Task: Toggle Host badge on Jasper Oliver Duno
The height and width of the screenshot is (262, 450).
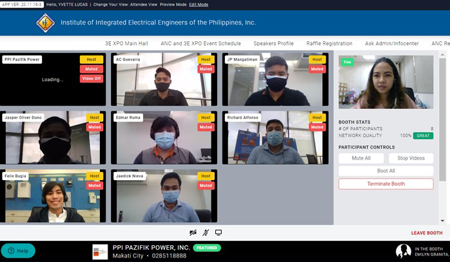Action: pyautogui.click(x=94, y=118)
